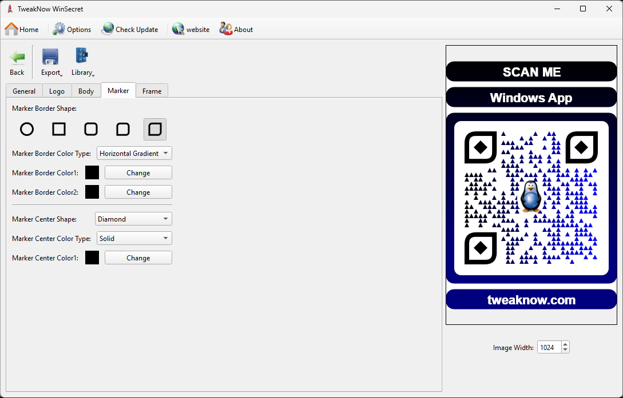Click Marker Border Color2 black swatch

pos(92,192)
